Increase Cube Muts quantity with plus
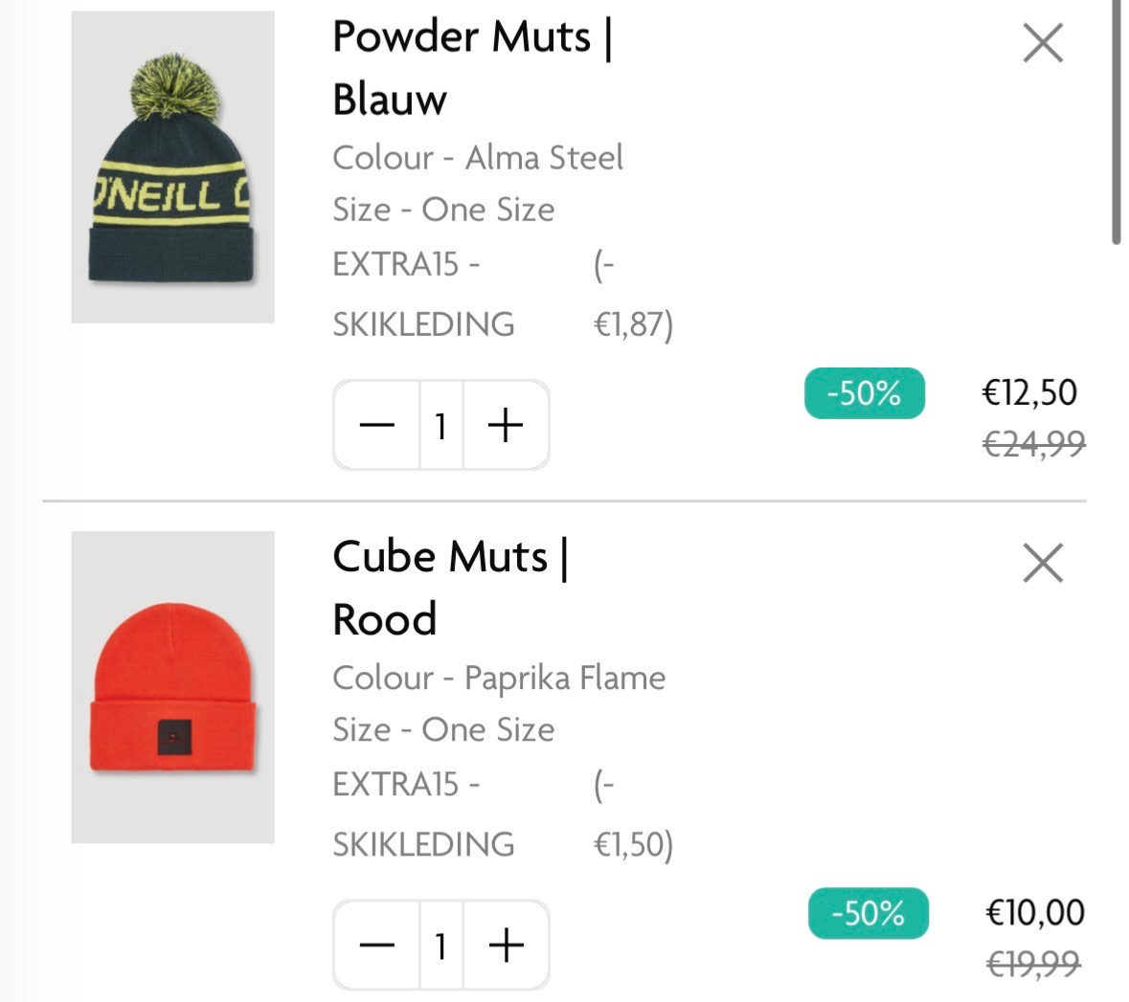Screen dimensions: 1129x1002 pos(506,946)
